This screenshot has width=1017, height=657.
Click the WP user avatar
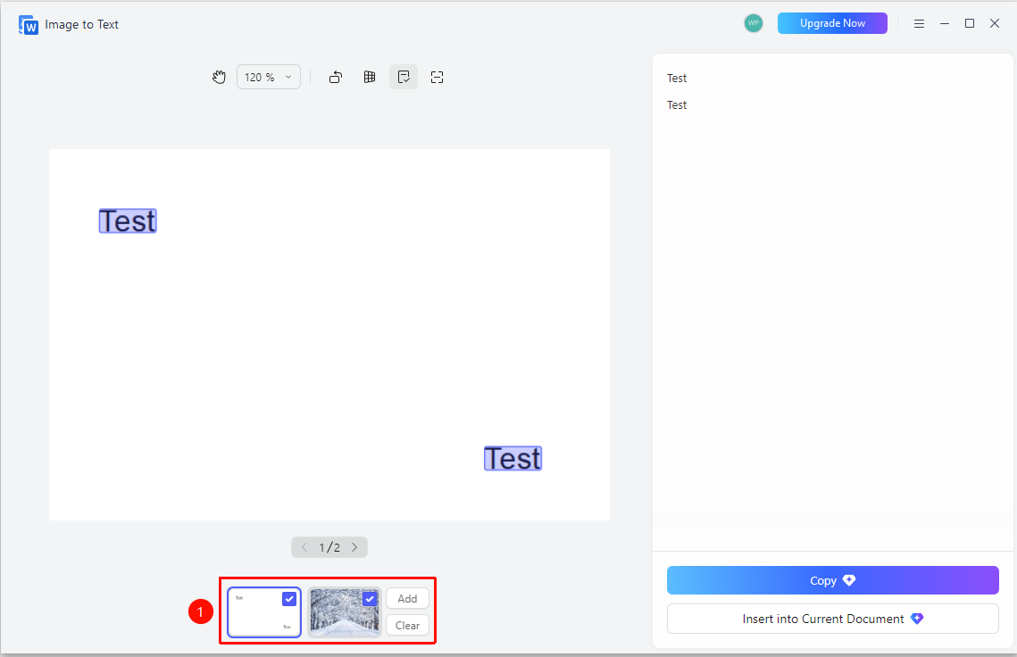click(x=754, y=23)
